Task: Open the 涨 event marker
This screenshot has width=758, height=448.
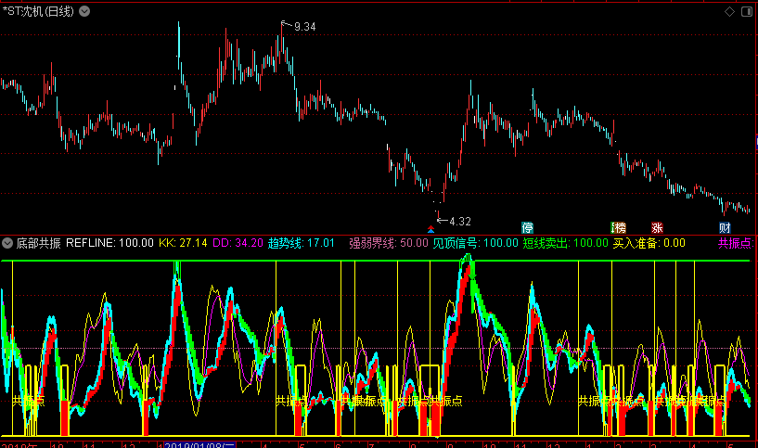Action: (657, 227)
